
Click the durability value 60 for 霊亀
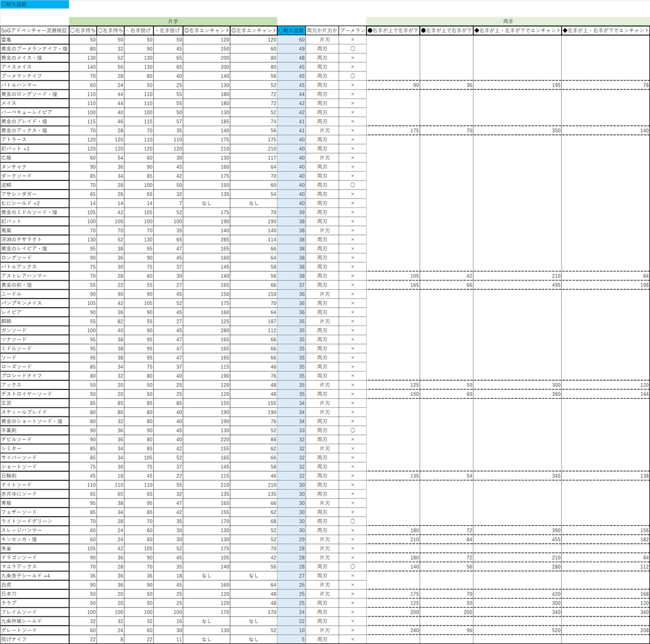pos(291,40)
